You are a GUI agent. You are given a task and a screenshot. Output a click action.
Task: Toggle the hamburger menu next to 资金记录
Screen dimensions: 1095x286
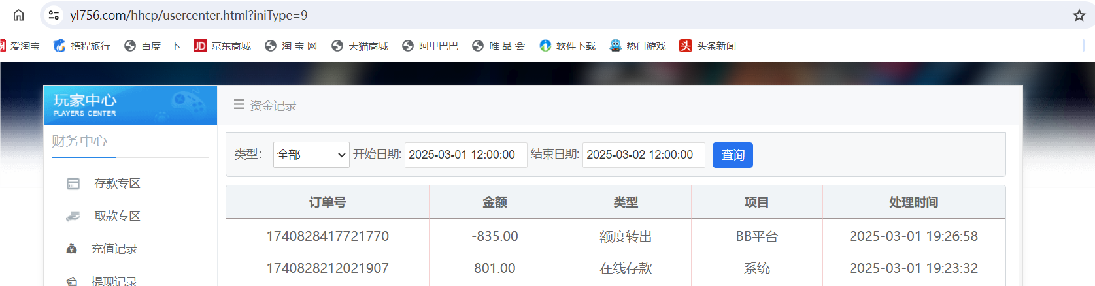(x=239, y=104)
